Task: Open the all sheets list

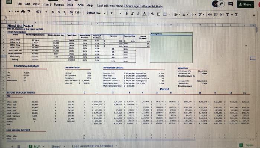Action: click(19, 147)
